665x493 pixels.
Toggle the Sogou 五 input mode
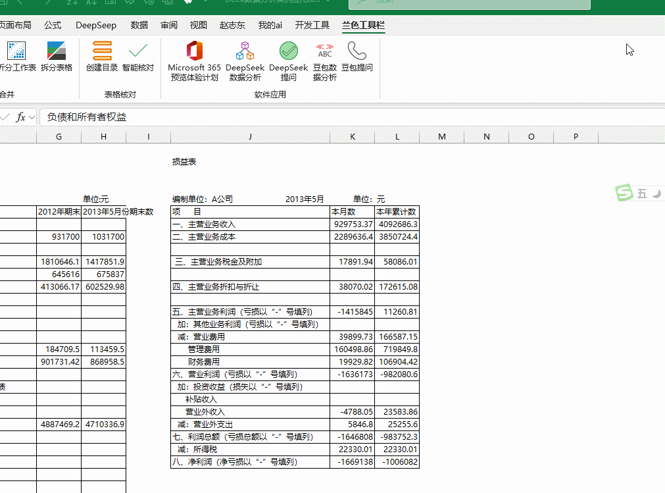(x=641, y=194)
